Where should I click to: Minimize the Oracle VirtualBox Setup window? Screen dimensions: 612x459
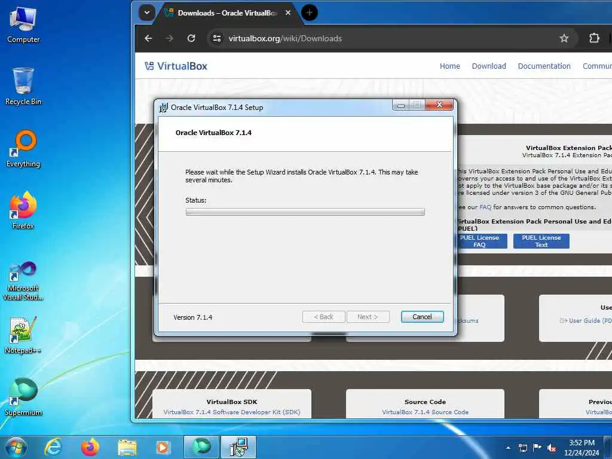(401, 105)
